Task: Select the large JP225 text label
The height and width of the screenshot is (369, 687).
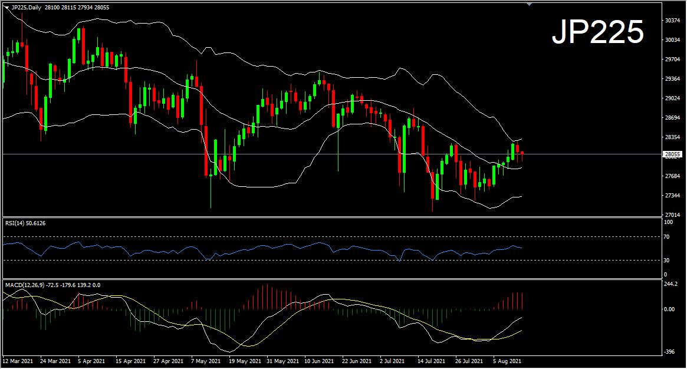Action: [597, 32]
